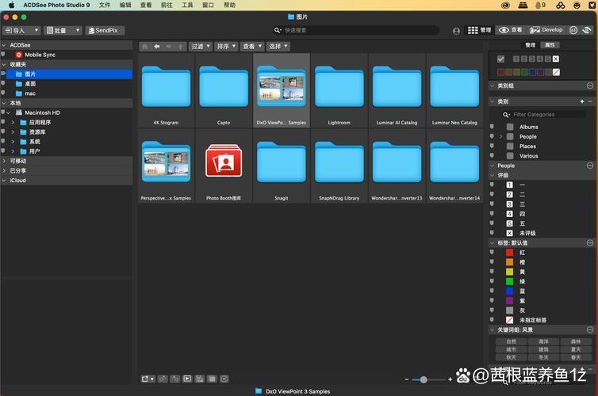Open the 查看 view dropdown in the file toolbar
The height and width of the screenshot is (396, 598).
(x=252, y=47)
